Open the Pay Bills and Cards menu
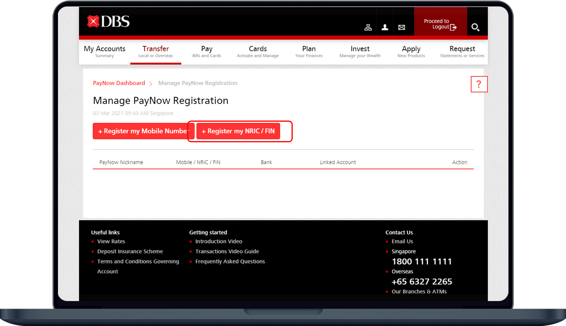This screenshot has height=326, width=566. [x=207, y=52]
